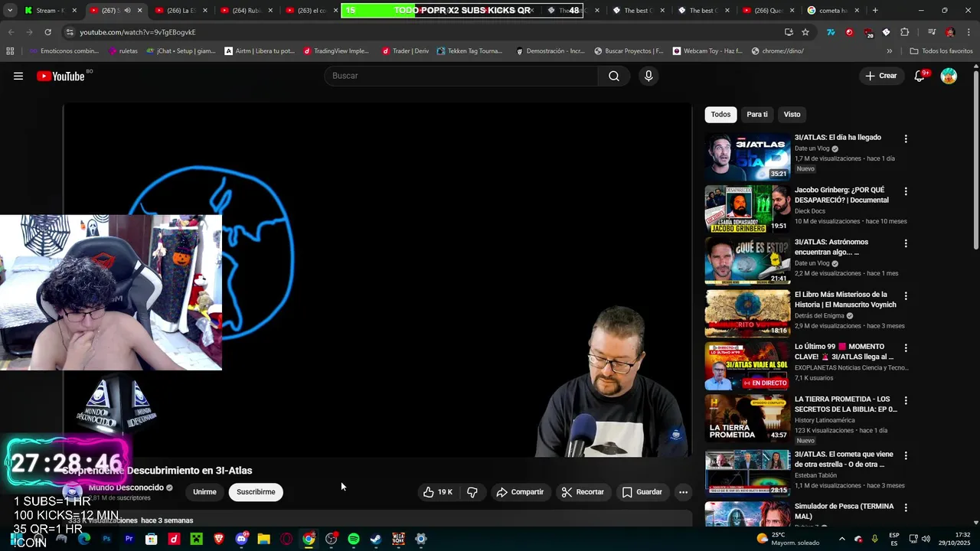
Task: Open Minecraft from taskbar
Action: (196, 539)
